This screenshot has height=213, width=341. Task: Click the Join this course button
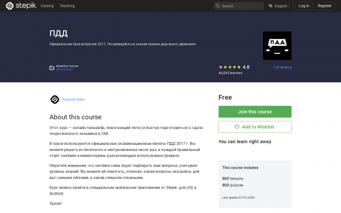[x=255, y=112]
